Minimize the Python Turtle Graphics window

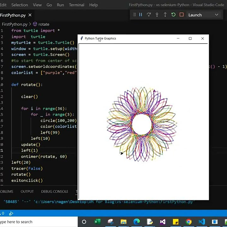click(x=178, y=38)
